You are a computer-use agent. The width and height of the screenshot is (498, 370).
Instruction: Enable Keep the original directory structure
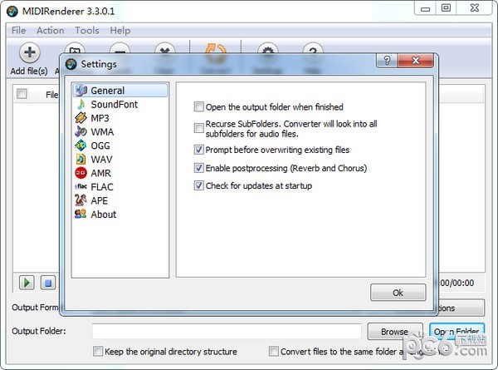pos(98,351)
